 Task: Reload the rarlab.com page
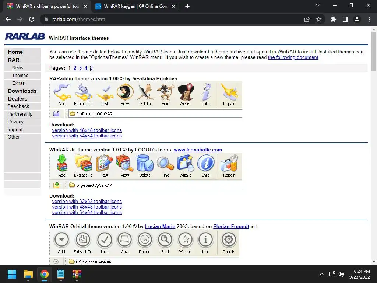pos(32,19)
